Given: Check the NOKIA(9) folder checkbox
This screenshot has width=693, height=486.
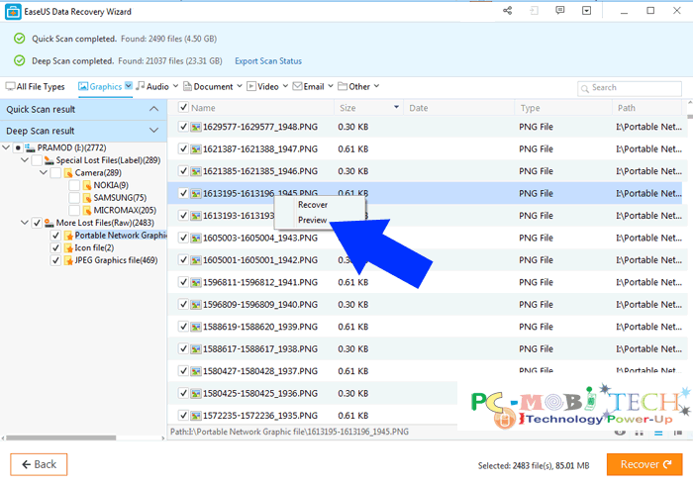Looking at the screenshot, I should (74, 185).
